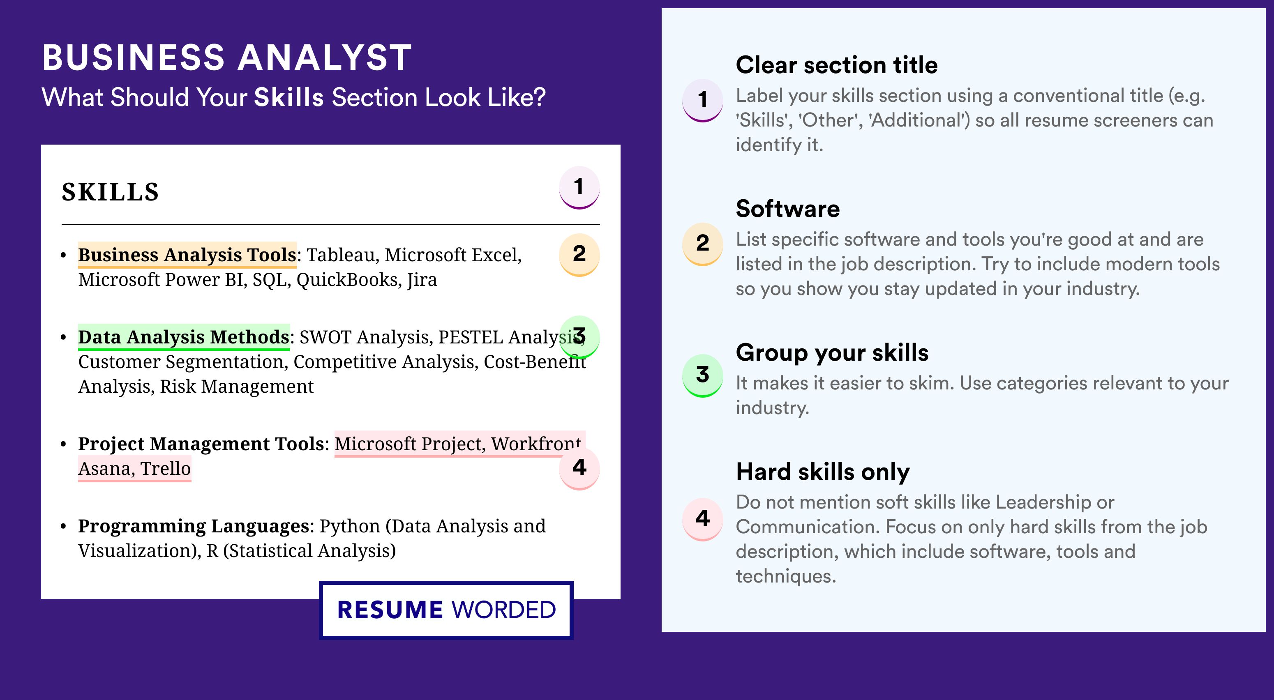Click the SKILLS section heading
Image resolution: width=1274 pixels, height=700 pixels.
(x=110, y=192)
